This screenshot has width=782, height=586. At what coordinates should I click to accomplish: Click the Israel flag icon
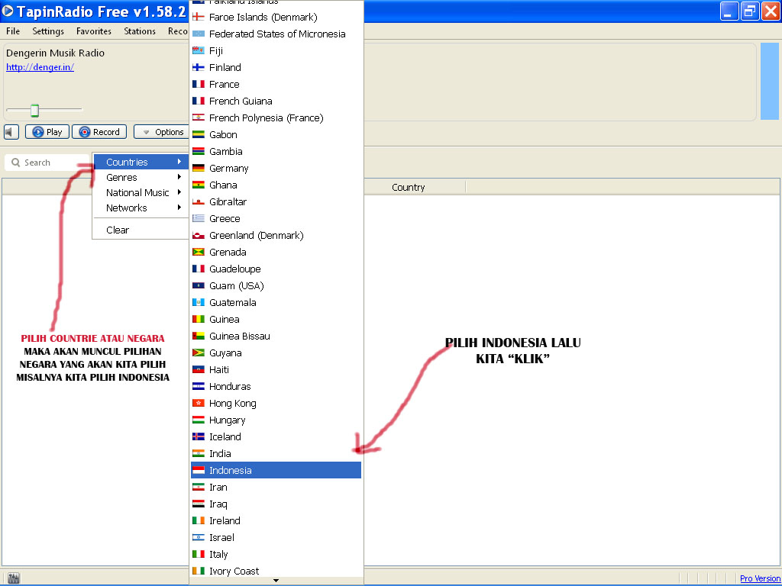[199, 537]
